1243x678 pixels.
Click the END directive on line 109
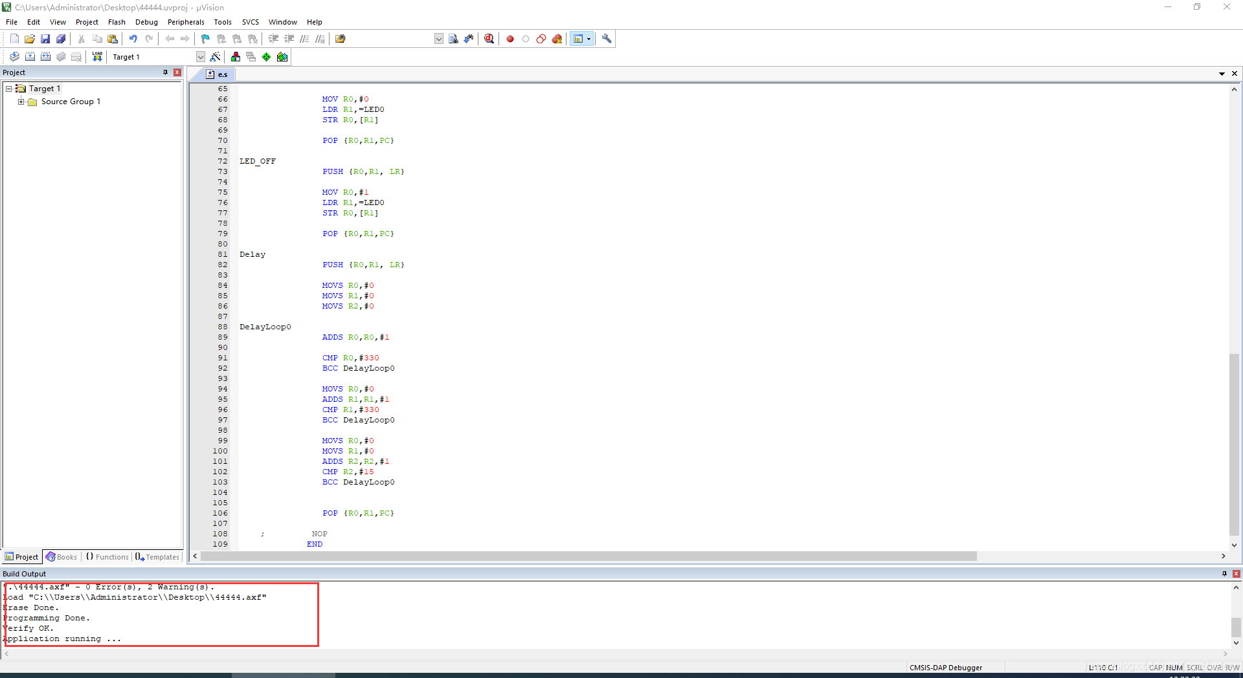point(315,544)
